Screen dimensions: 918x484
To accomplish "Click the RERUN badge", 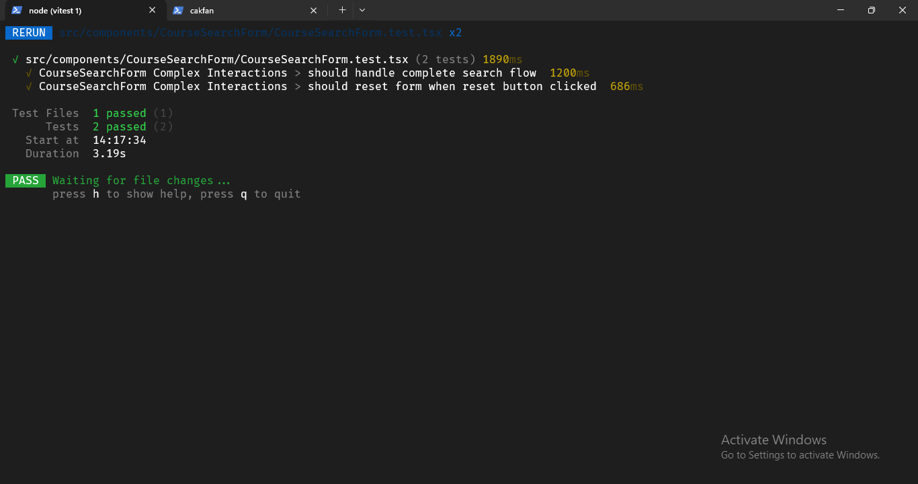I will 28,32.
